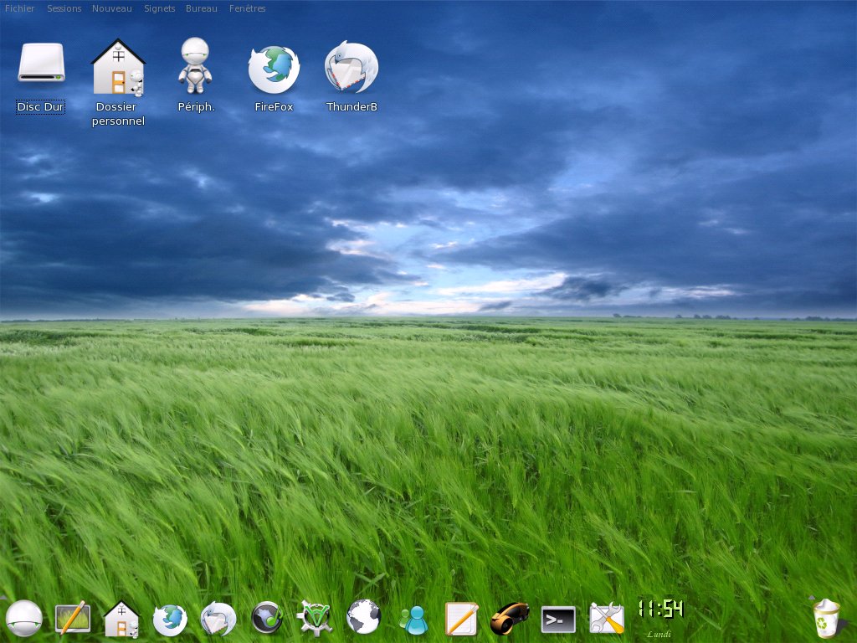Image resolution: width=857 pixels, height=643 pixels.
Task: Open the Dossier personnel home folder icon
Action: pyautogui.click(x=118, y=67)
